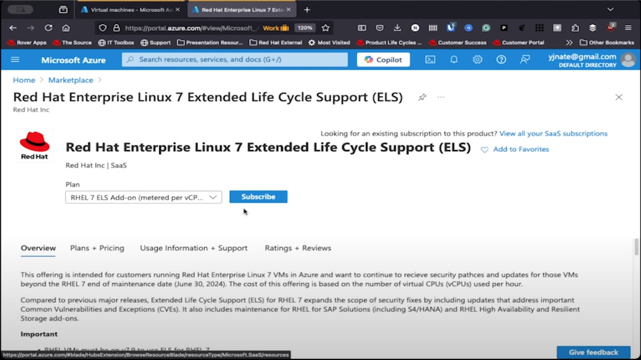Click the Work container label in URL bar
Viewport: 641px width, 360px height.
coord(276,28)
